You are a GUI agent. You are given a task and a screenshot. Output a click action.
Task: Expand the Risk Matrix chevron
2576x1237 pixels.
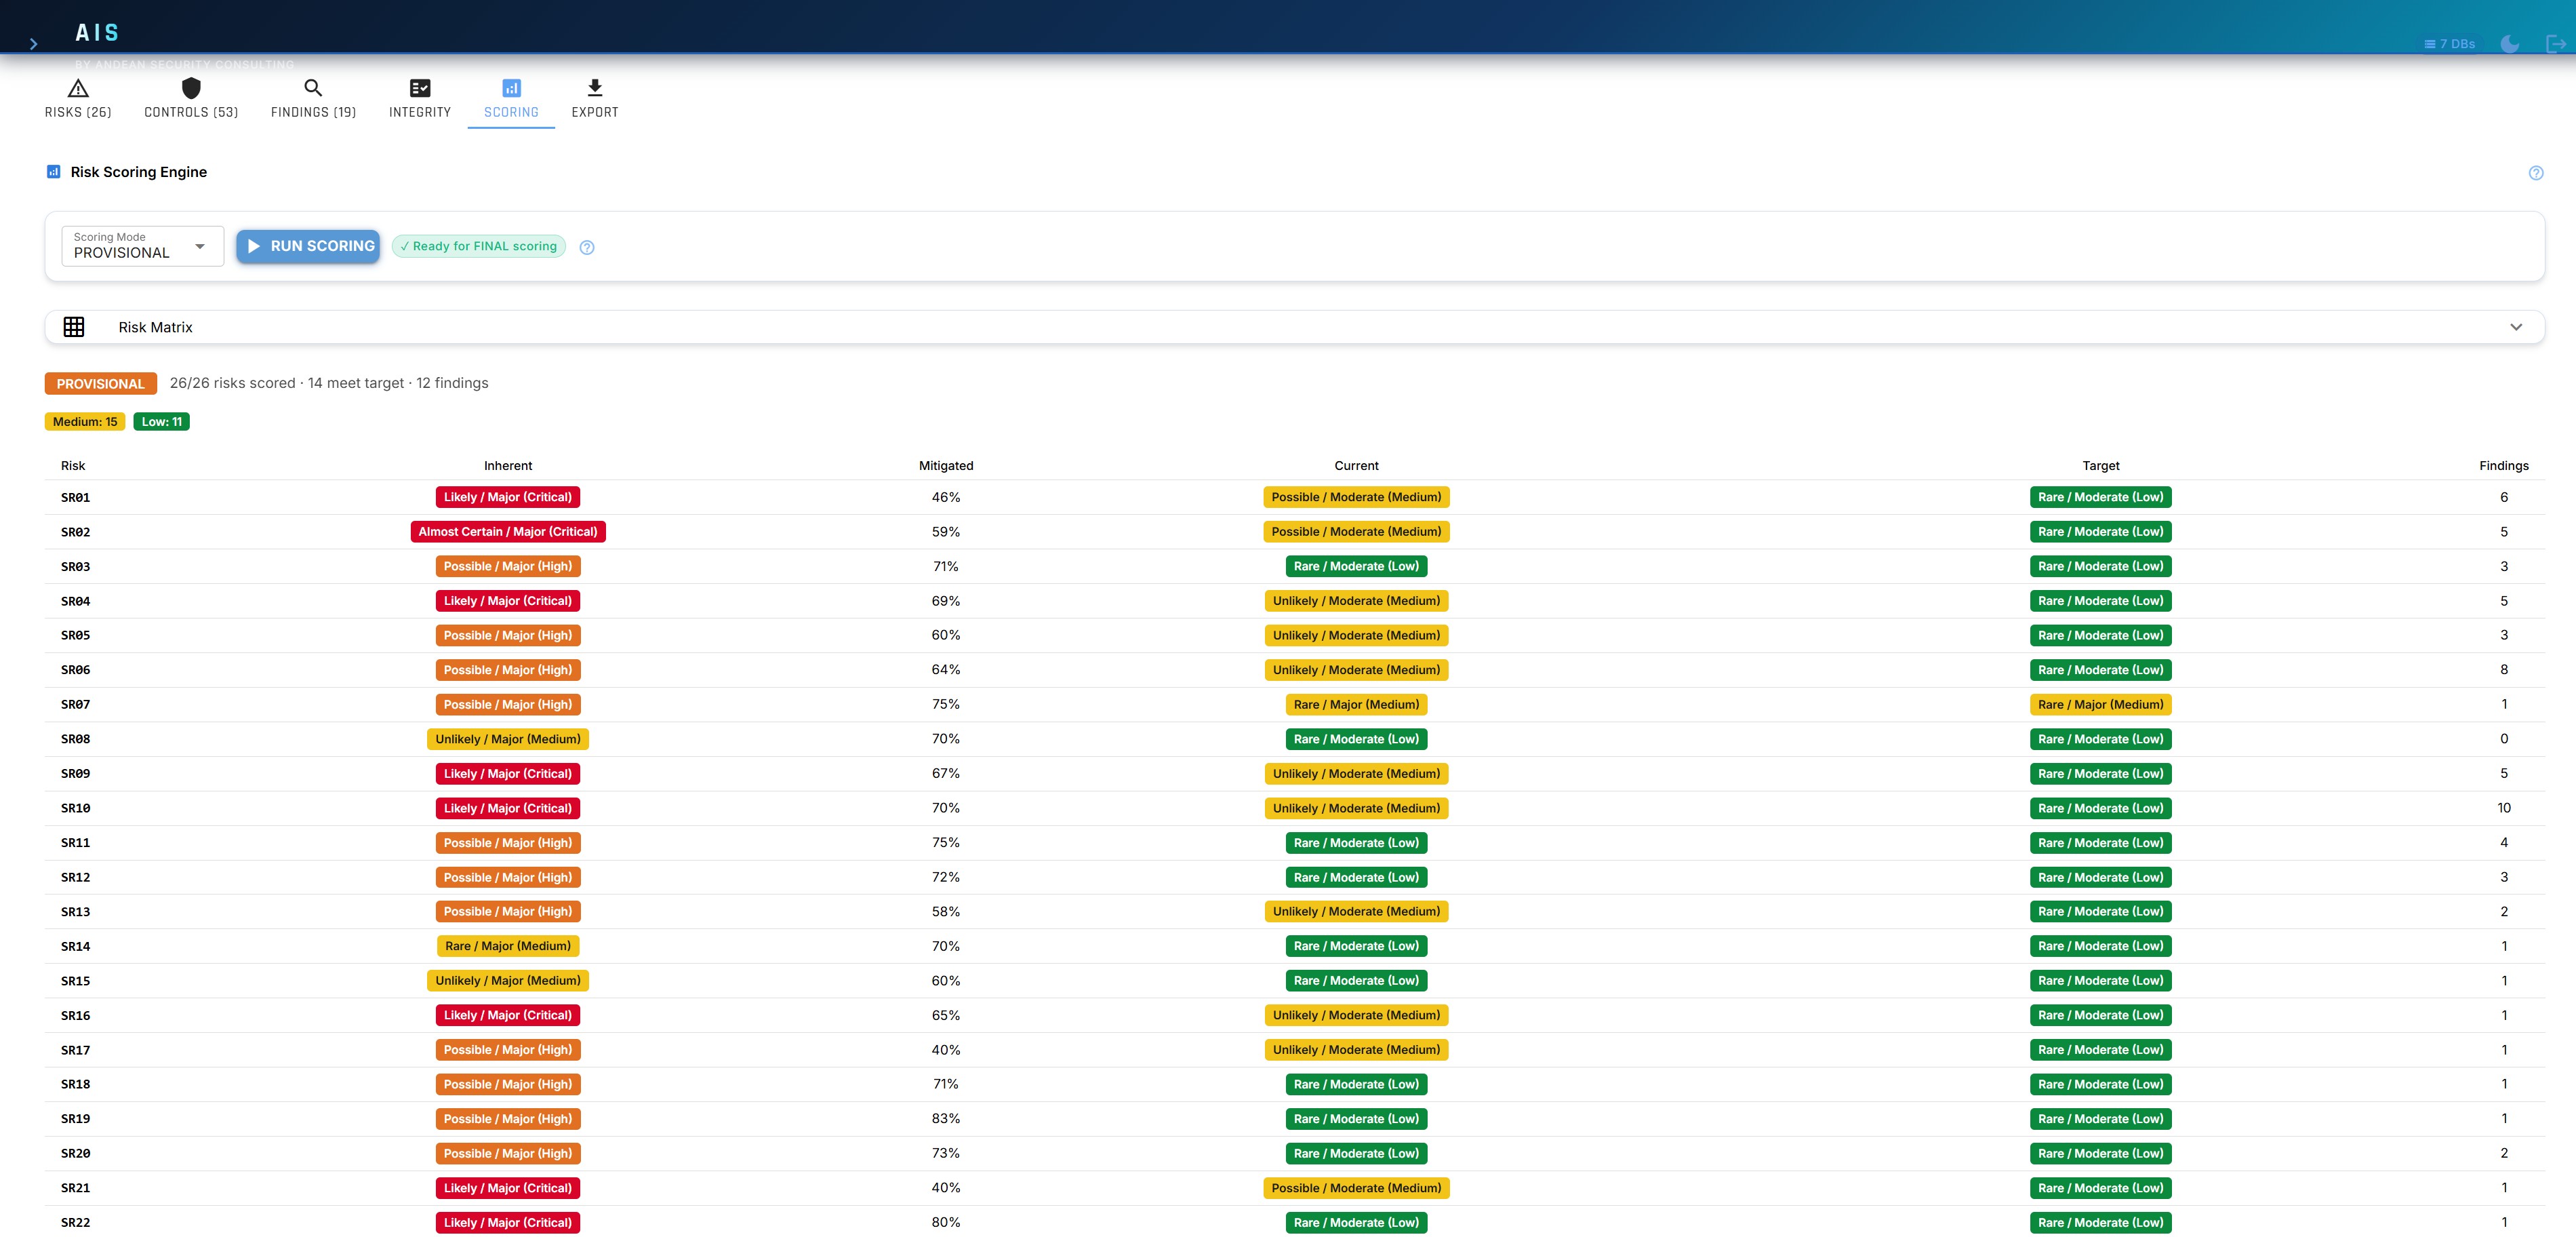click(x=2516, y=328)
